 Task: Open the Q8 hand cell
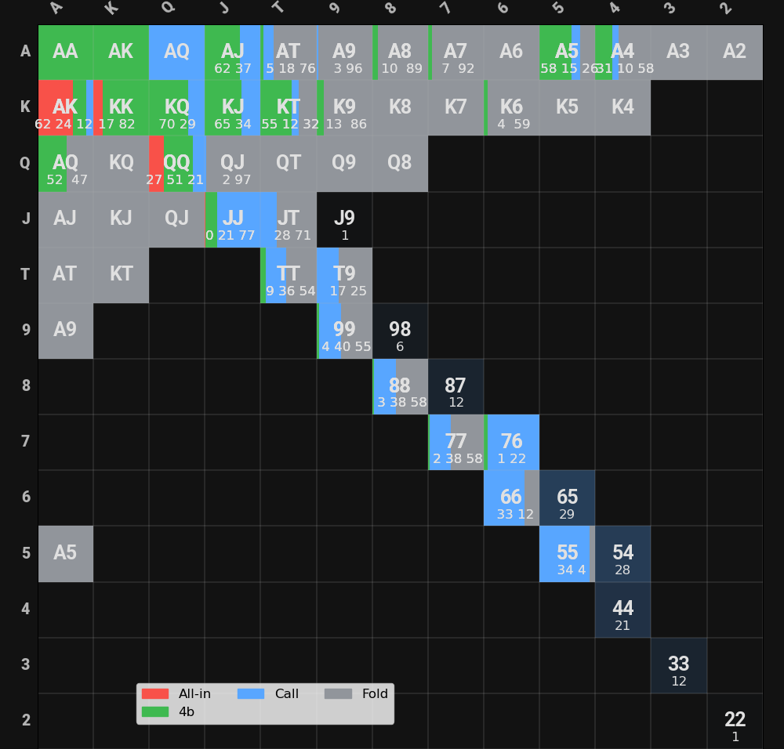pos(400,164)
